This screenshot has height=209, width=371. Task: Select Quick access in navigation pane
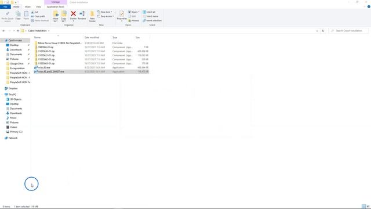[x=15, y=41]
